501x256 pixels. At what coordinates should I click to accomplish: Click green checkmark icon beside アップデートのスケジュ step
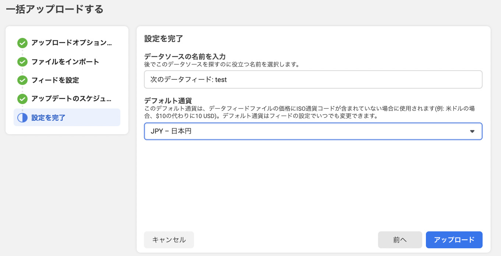click(x=22, y=99)
